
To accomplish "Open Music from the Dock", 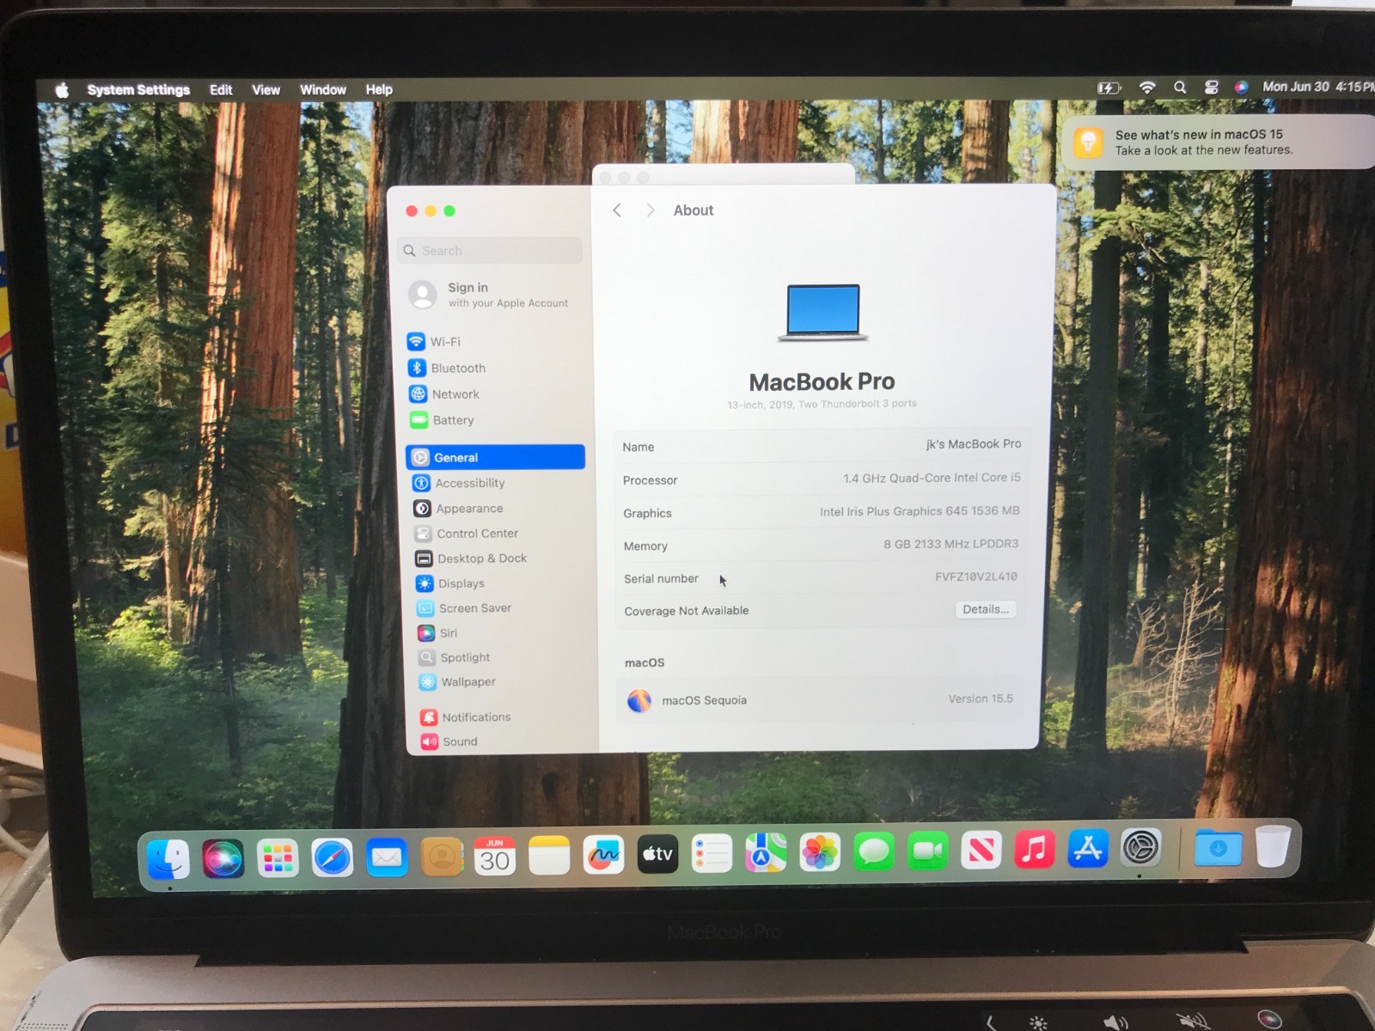I will click(1035, 850).
